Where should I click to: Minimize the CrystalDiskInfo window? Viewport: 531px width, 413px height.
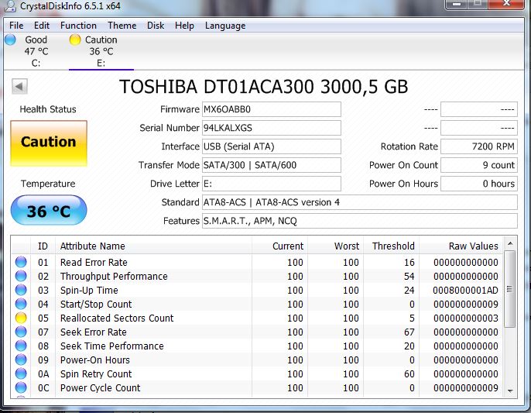[457, 3]
